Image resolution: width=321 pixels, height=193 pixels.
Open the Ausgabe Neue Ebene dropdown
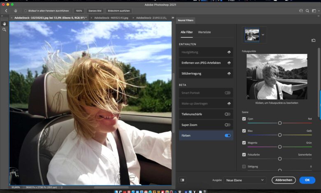(x=245, y=180)
